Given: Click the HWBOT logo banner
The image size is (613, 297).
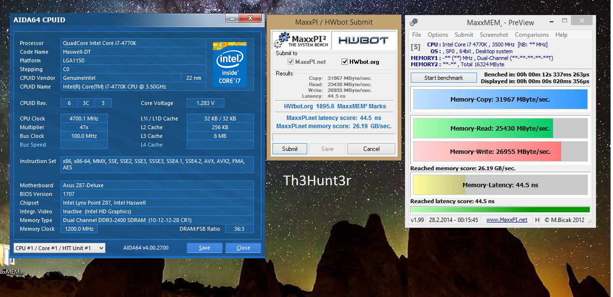Looking at the screenshot, I should coord(363,40).
